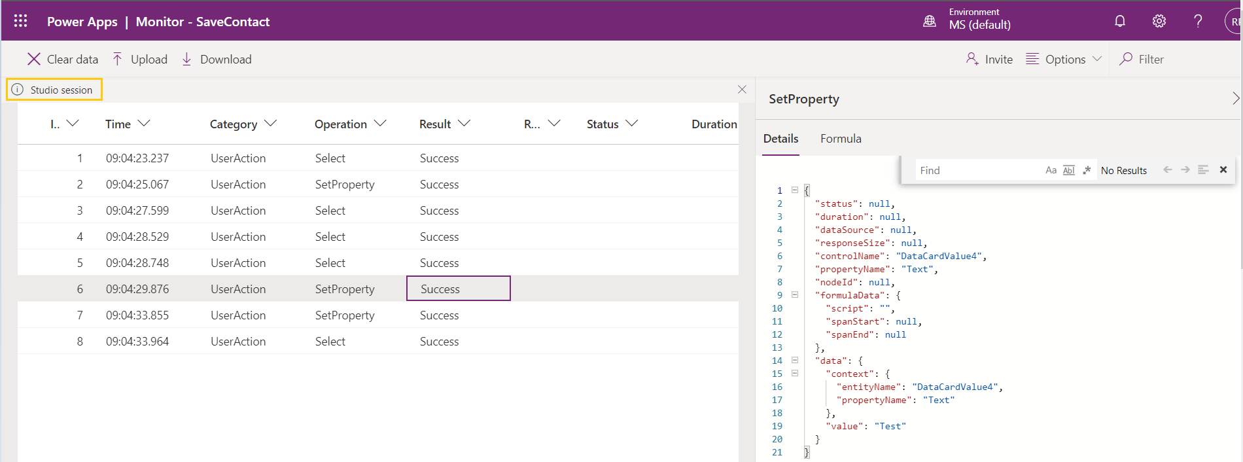Collapse the SetProperty details panel
1243x462 pixels.
[x=1235, y=98]
